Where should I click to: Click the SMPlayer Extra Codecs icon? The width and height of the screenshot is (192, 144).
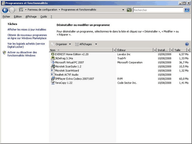[53, 79]
